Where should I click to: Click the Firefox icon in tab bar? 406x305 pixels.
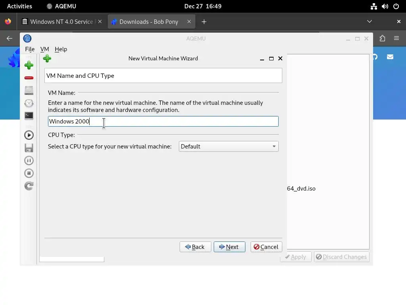pos(8,21)
